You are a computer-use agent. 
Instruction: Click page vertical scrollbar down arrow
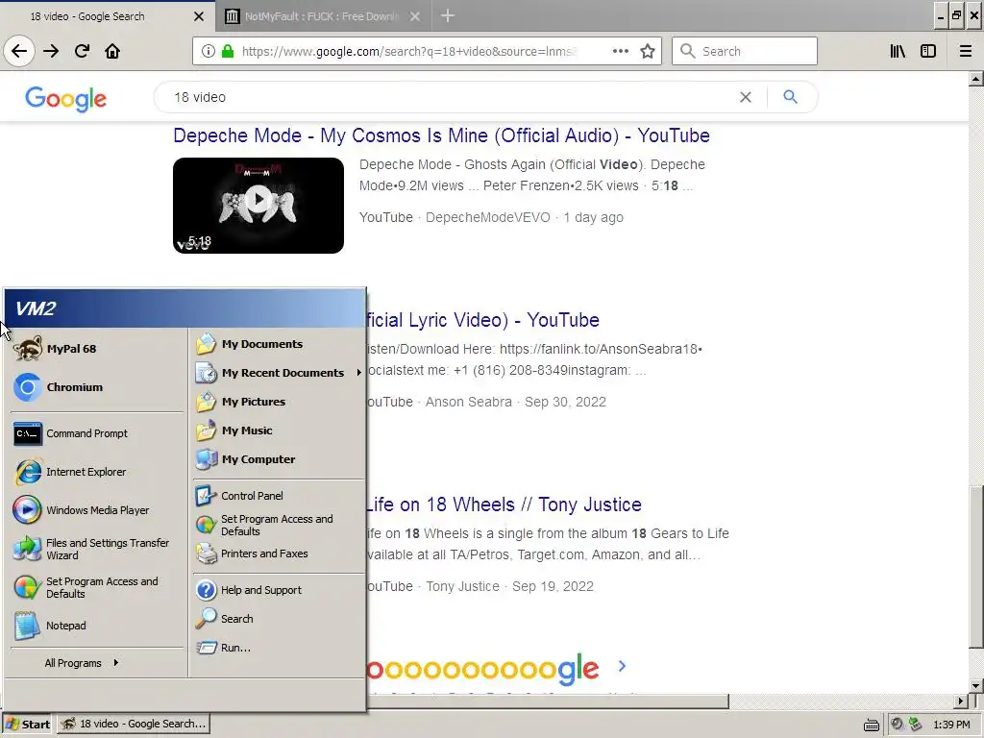[976, 685]
